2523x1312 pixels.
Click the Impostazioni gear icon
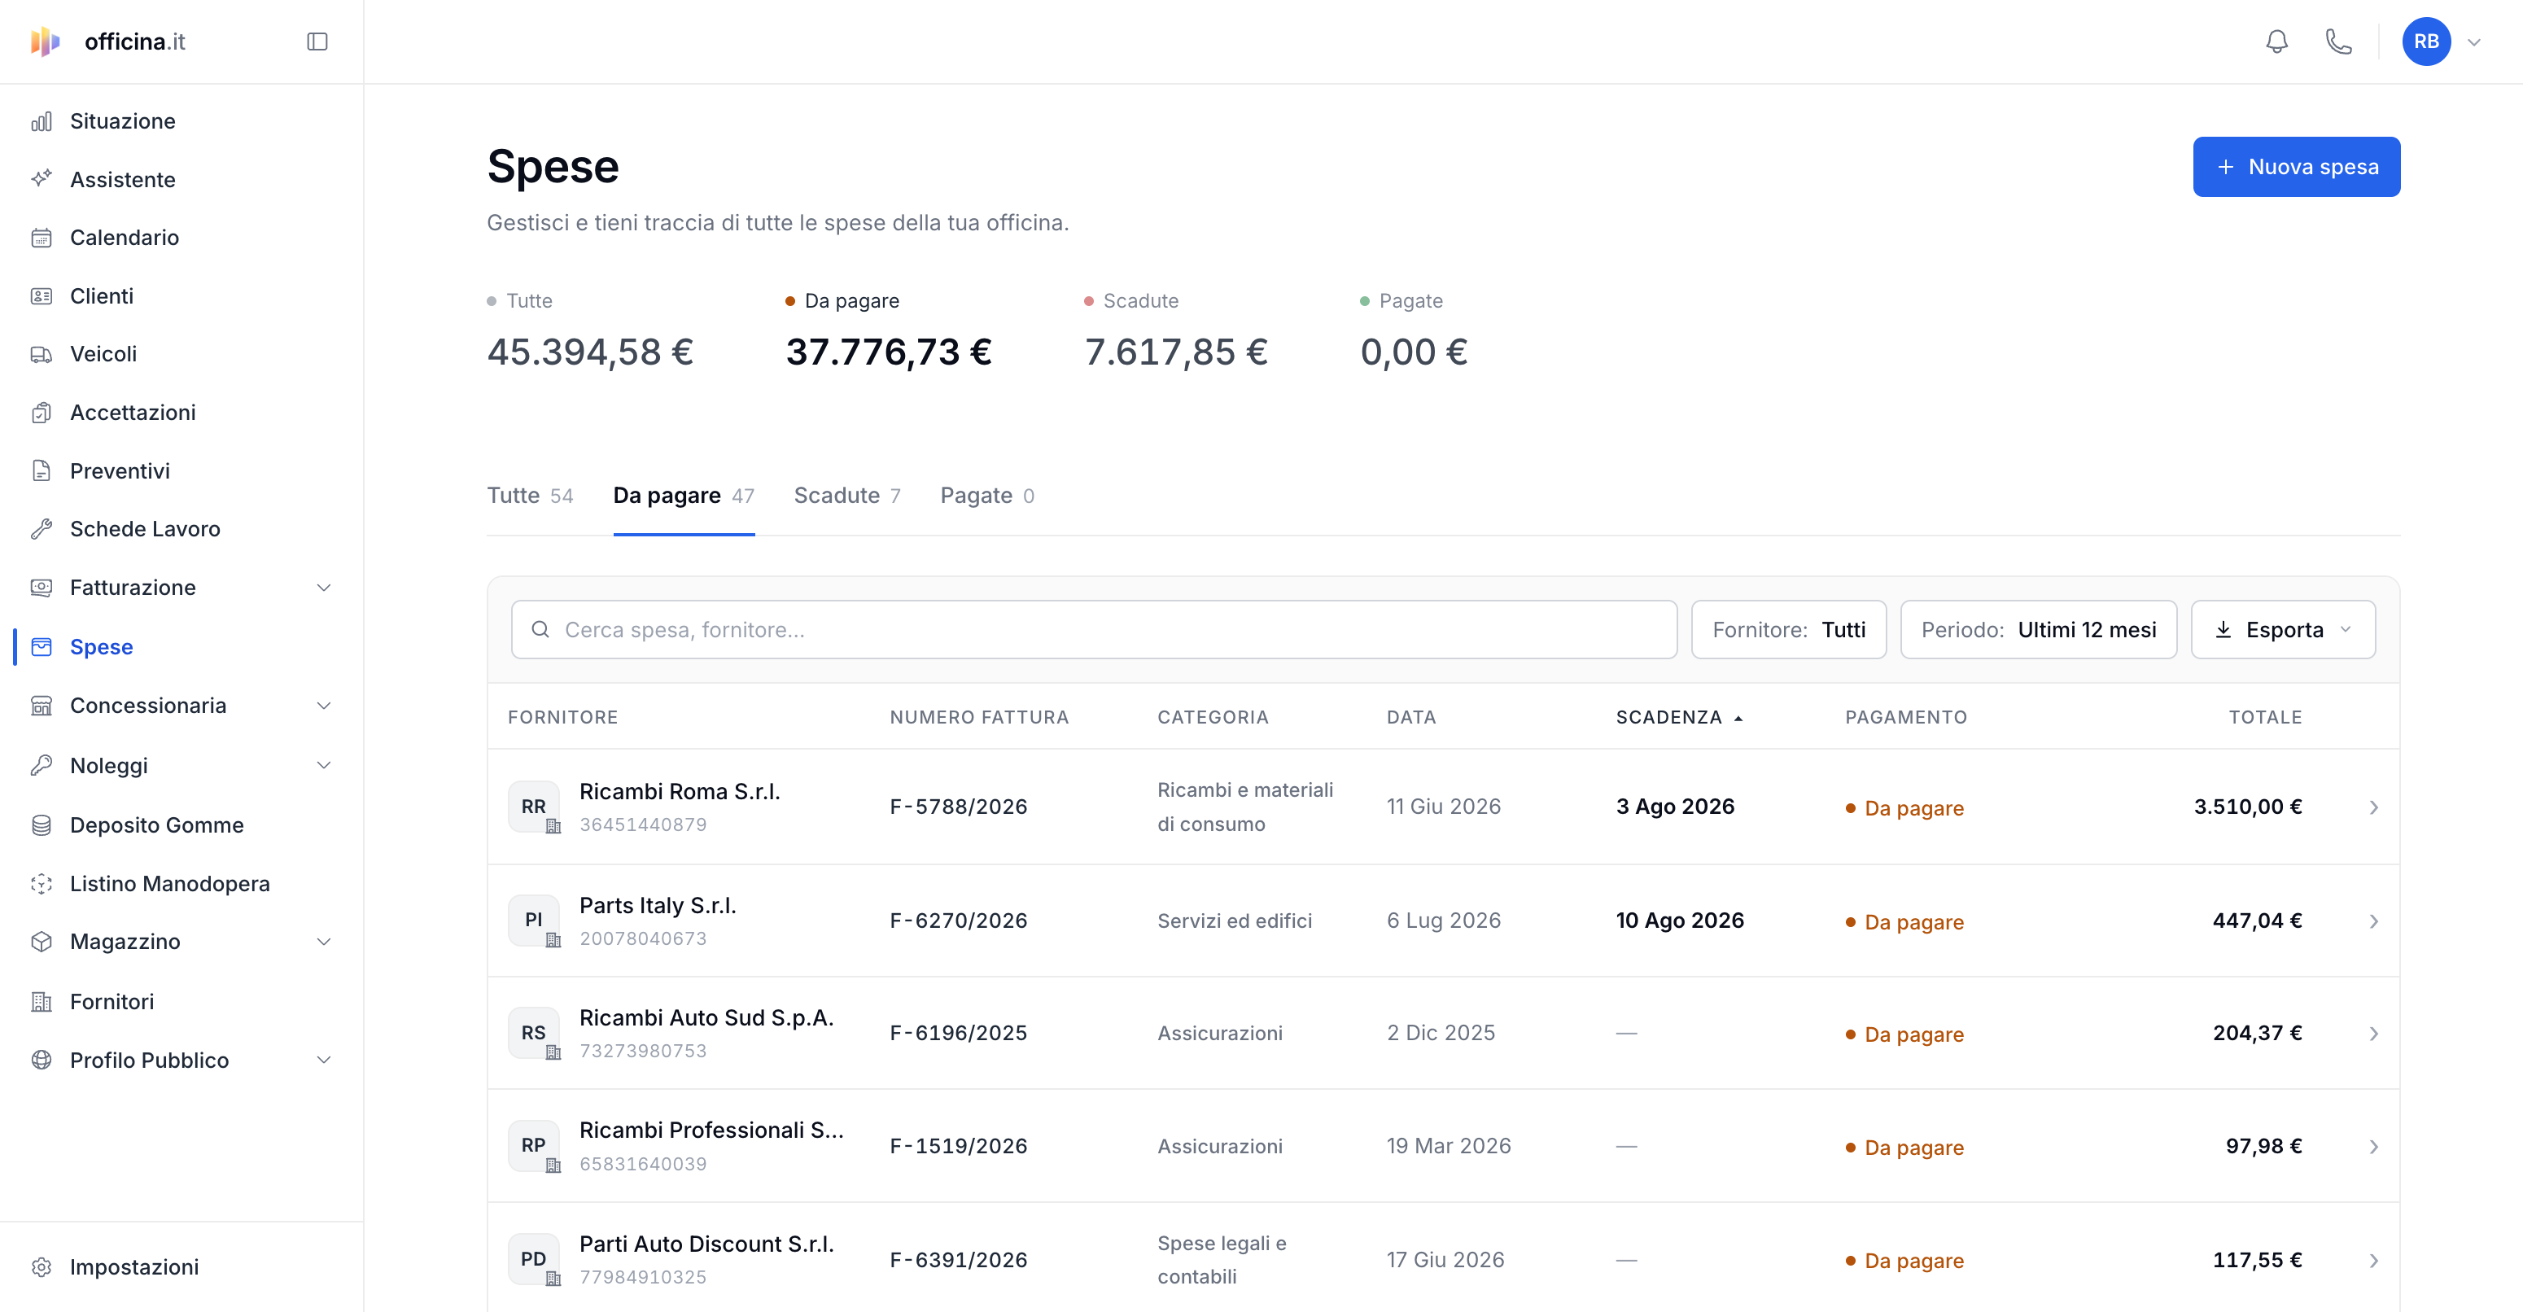[42, 1267]
